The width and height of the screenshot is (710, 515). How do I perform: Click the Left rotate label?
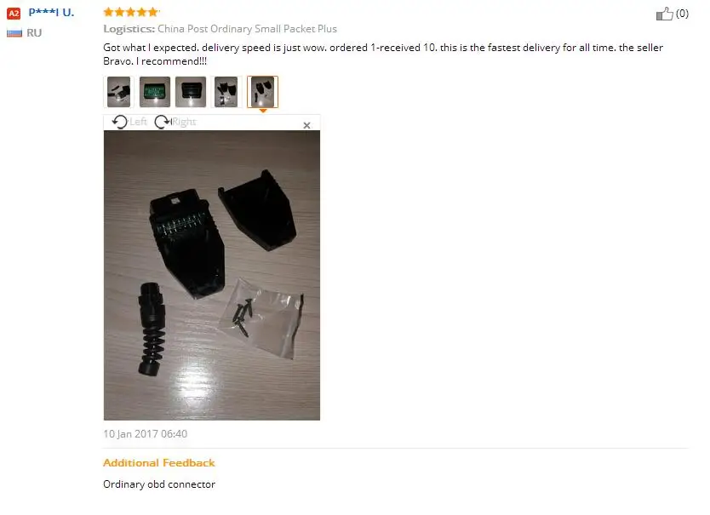click(x=138, y=122)
